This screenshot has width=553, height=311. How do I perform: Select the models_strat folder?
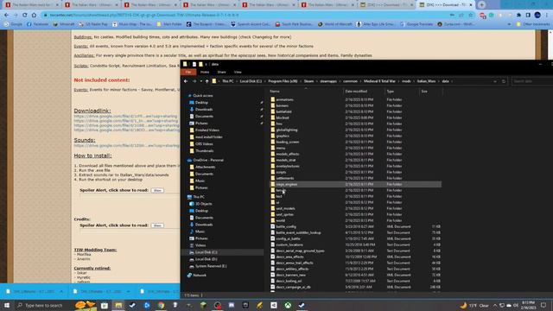point(286,160)
